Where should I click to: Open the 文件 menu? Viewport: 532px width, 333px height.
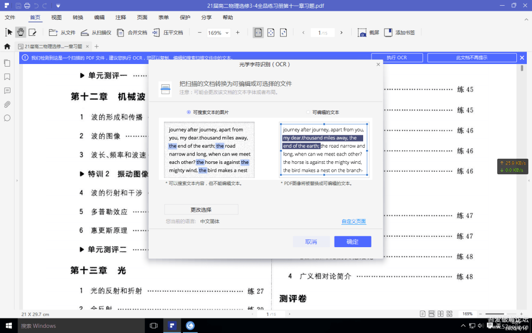click(10, 17)
